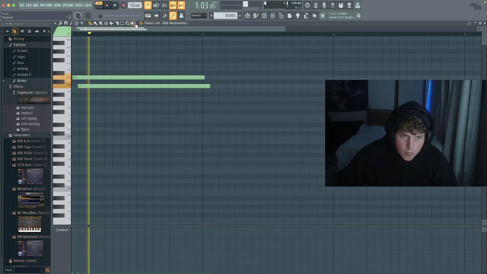Viewport: 487px width, 274px height.
Task: Toggle overdub blend recording
Action: click(x=173, y=5)
